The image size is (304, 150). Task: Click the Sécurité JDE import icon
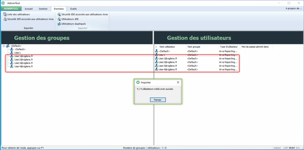59,14
